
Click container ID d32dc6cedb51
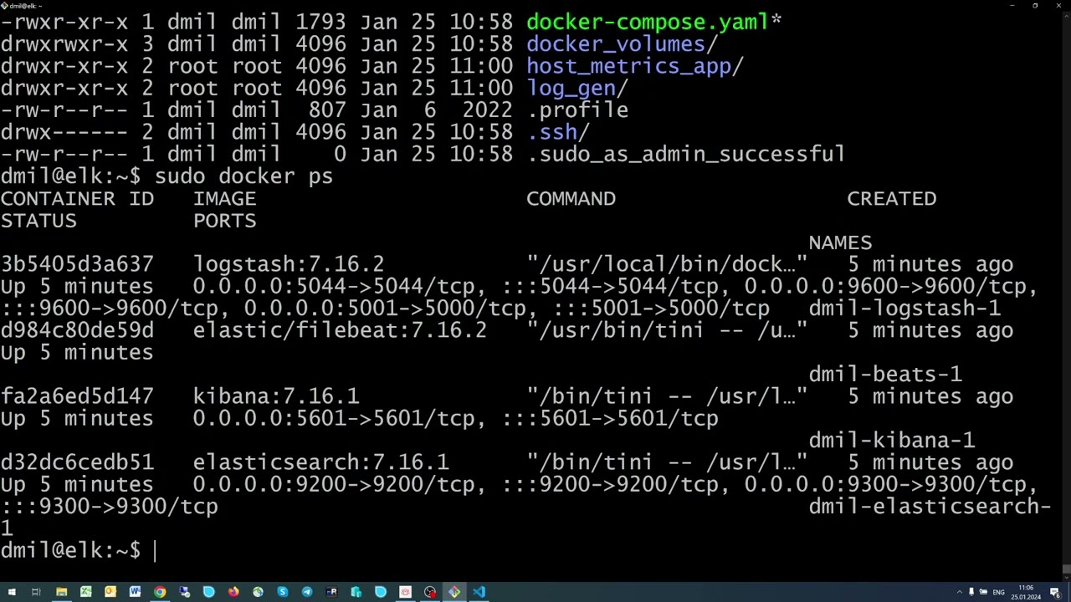click(77, 462)
